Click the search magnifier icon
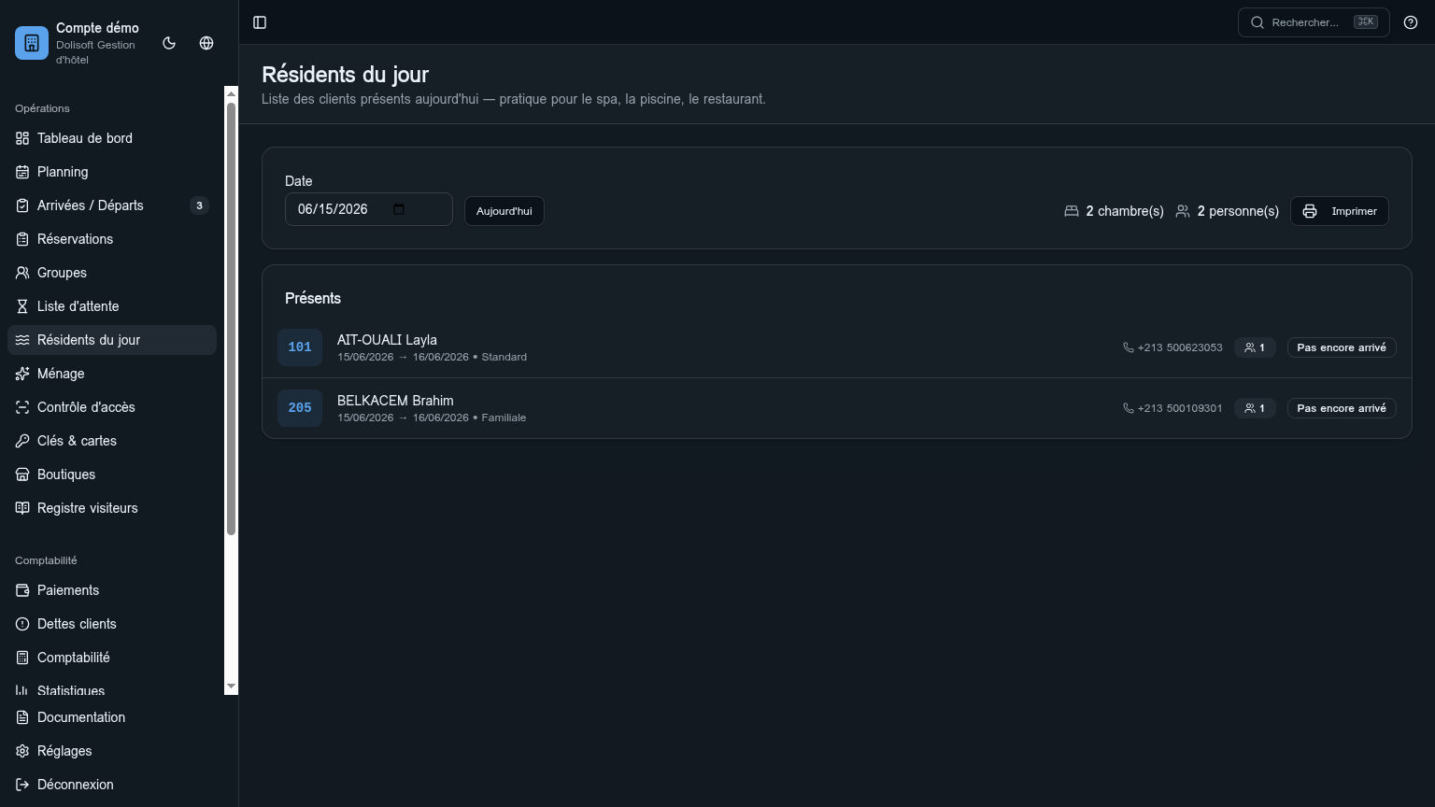The image size is (1435, 807). point(1257,22)
